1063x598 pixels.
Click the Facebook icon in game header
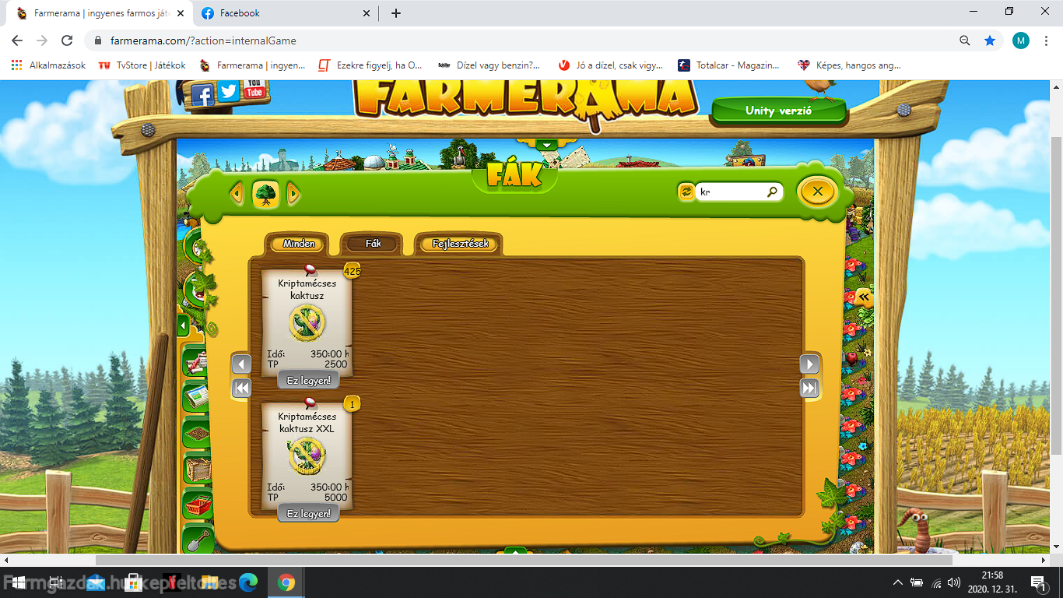click(x=202, y=95)
